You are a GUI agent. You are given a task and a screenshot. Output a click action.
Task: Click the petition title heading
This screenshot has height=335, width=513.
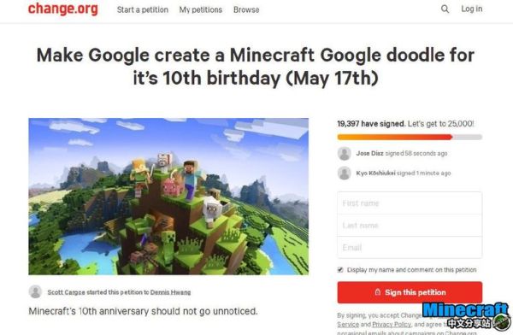point(256,67)
